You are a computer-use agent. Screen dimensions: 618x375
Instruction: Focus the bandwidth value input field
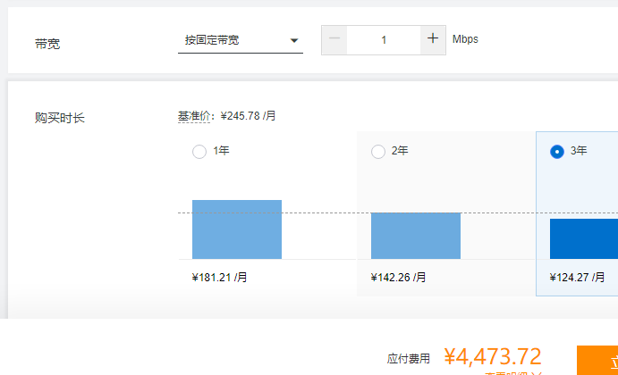384,39
